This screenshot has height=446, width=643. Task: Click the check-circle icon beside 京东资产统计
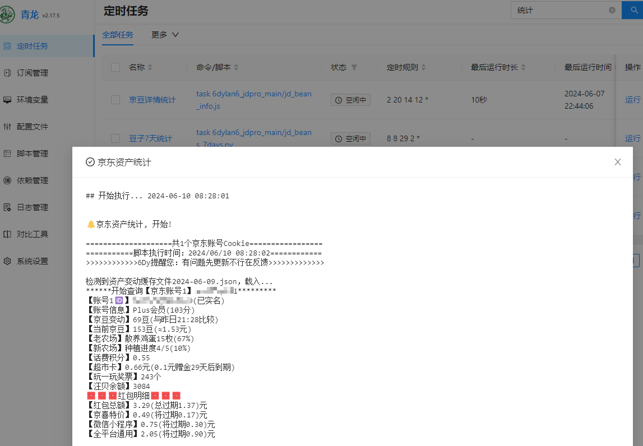pos(90,162)
